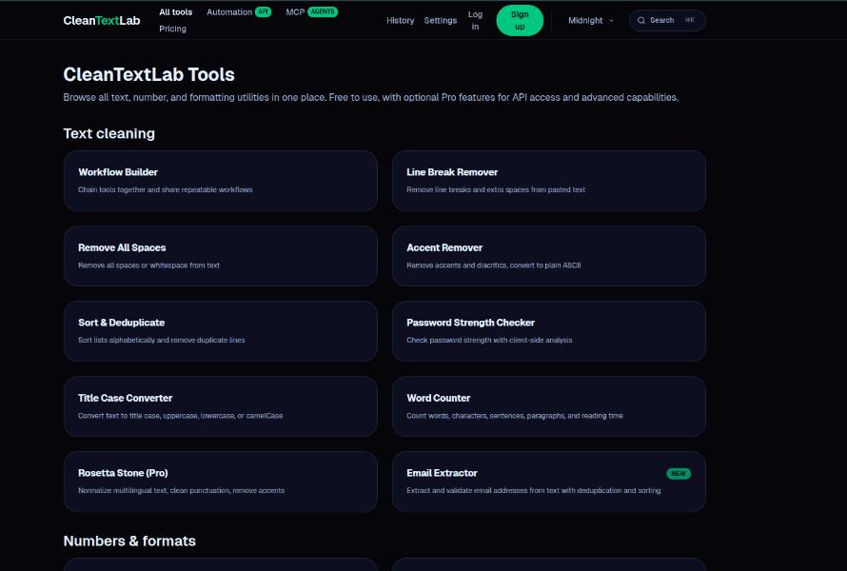Open the search box via the magnifier icon
Viewport: 847px width, 571px height.
[x=642, y=19]
